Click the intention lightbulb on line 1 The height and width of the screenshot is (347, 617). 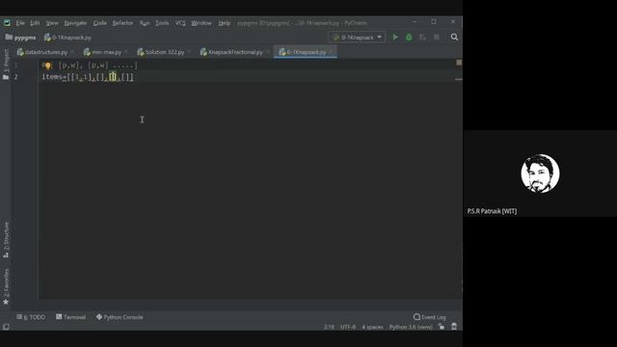(47, 66)
